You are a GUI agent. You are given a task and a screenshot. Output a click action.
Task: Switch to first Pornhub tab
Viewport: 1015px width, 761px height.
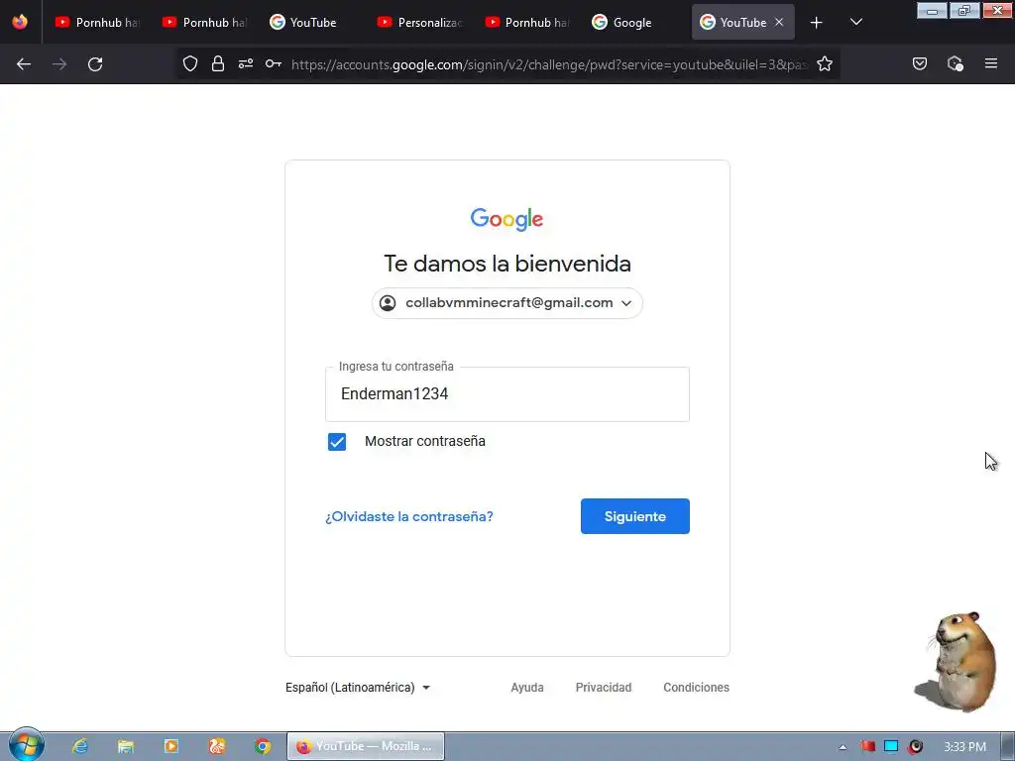[97, 22]
